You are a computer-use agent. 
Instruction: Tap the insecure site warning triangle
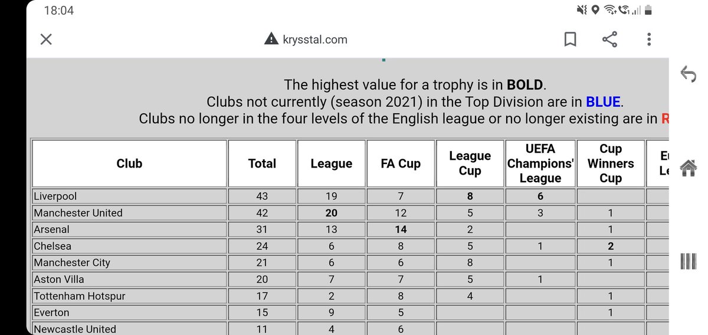pyautogui.click(x=271, y=40)
